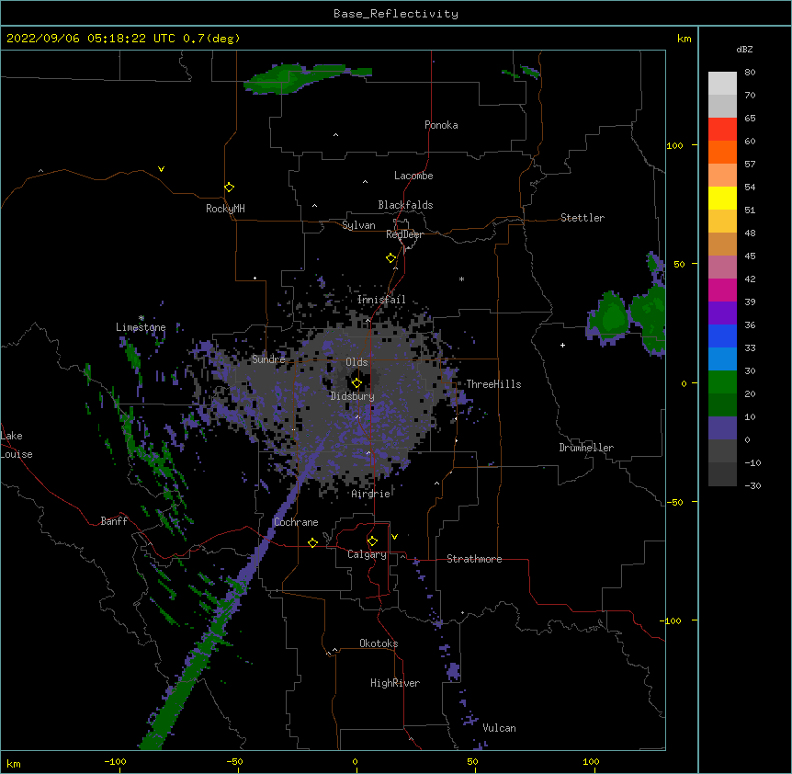Select the yellow 54 dBZ legend swatch
This screenshot has height=774, width=792.
pyautogui.click(x=722, y=198)
